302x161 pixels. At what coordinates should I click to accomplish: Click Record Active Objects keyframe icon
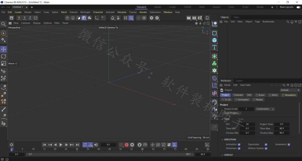(121, 145)
